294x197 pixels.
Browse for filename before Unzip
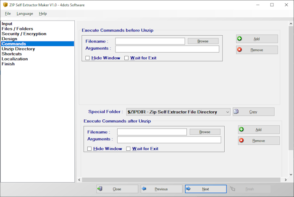point(203,41)
